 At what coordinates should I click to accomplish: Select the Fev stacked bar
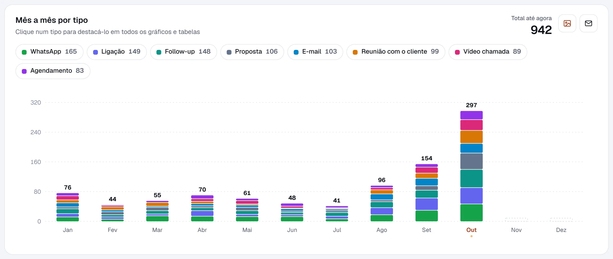pos(113,213)
